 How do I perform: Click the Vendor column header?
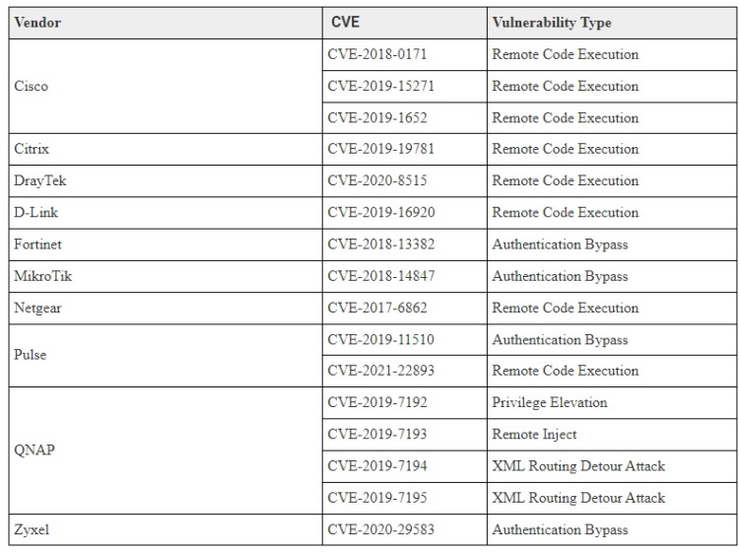38,23
